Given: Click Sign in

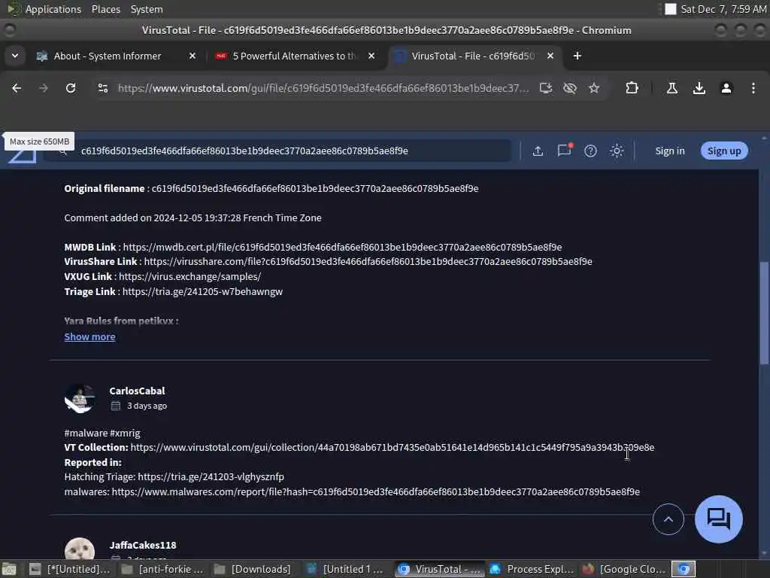Looking at the screenshot, I should (x=670, y=151).
